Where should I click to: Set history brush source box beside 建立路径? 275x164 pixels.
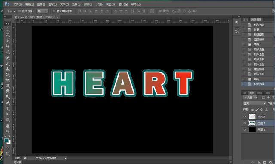coord(244,69)
